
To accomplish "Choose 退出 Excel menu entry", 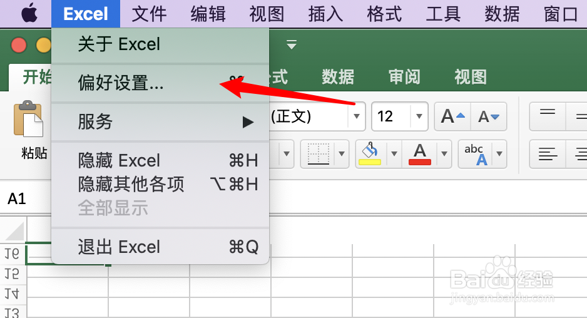I will click(160, 247).
